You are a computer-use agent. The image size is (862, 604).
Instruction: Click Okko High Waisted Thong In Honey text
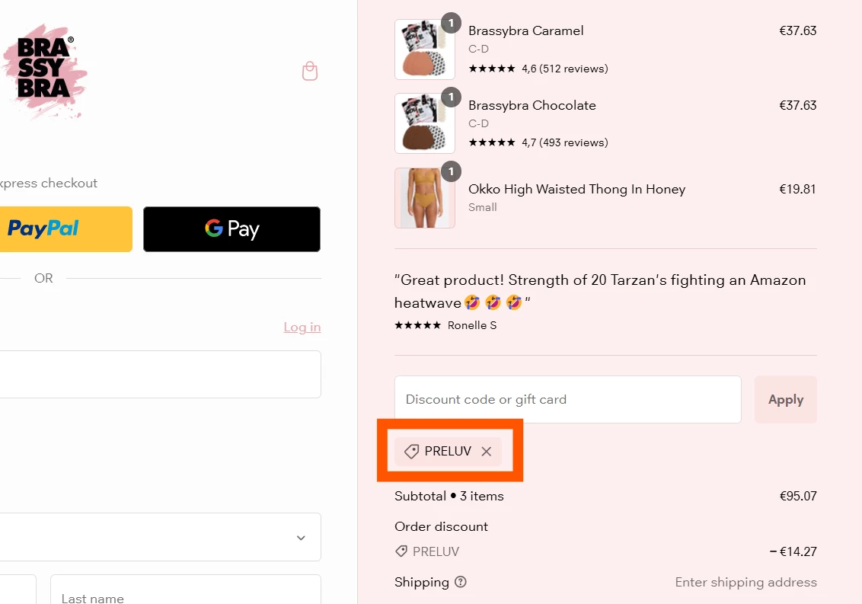point(576,189)
